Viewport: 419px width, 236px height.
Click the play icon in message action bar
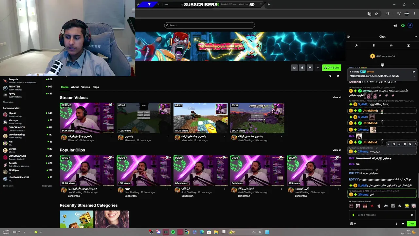[388, 144]
